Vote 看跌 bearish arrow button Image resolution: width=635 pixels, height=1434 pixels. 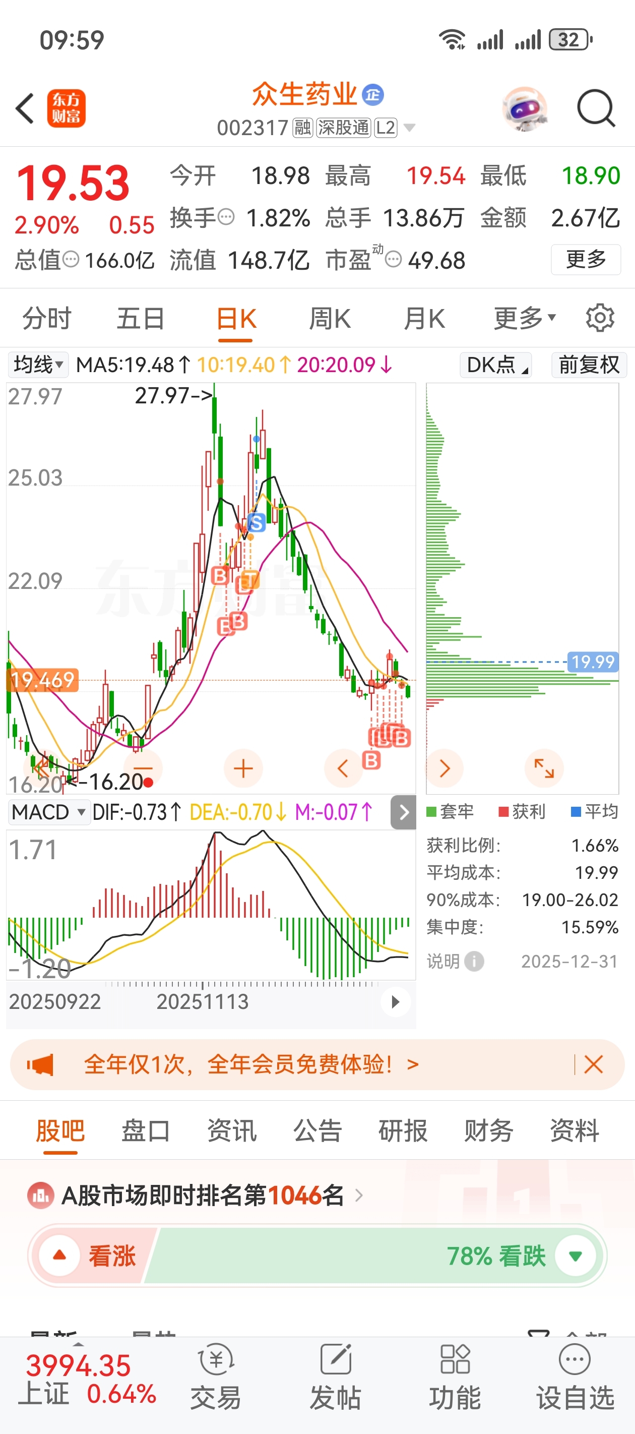coord(576,1256)
